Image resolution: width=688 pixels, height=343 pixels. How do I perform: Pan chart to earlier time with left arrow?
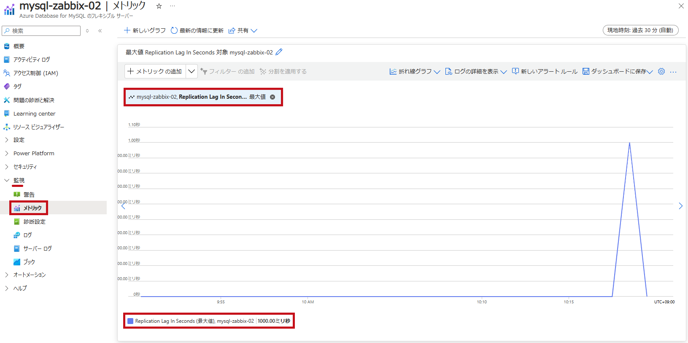[123, 206]
